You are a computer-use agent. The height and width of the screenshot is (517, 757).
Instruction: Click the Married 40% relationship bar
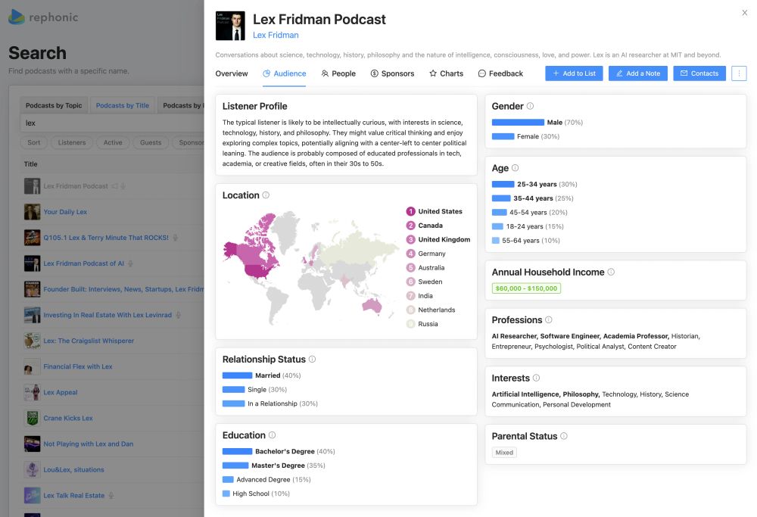(237, 375)
